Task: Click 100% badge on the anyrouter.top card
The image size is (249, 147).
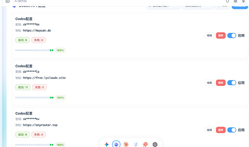Action: click(x=60, y=144)
